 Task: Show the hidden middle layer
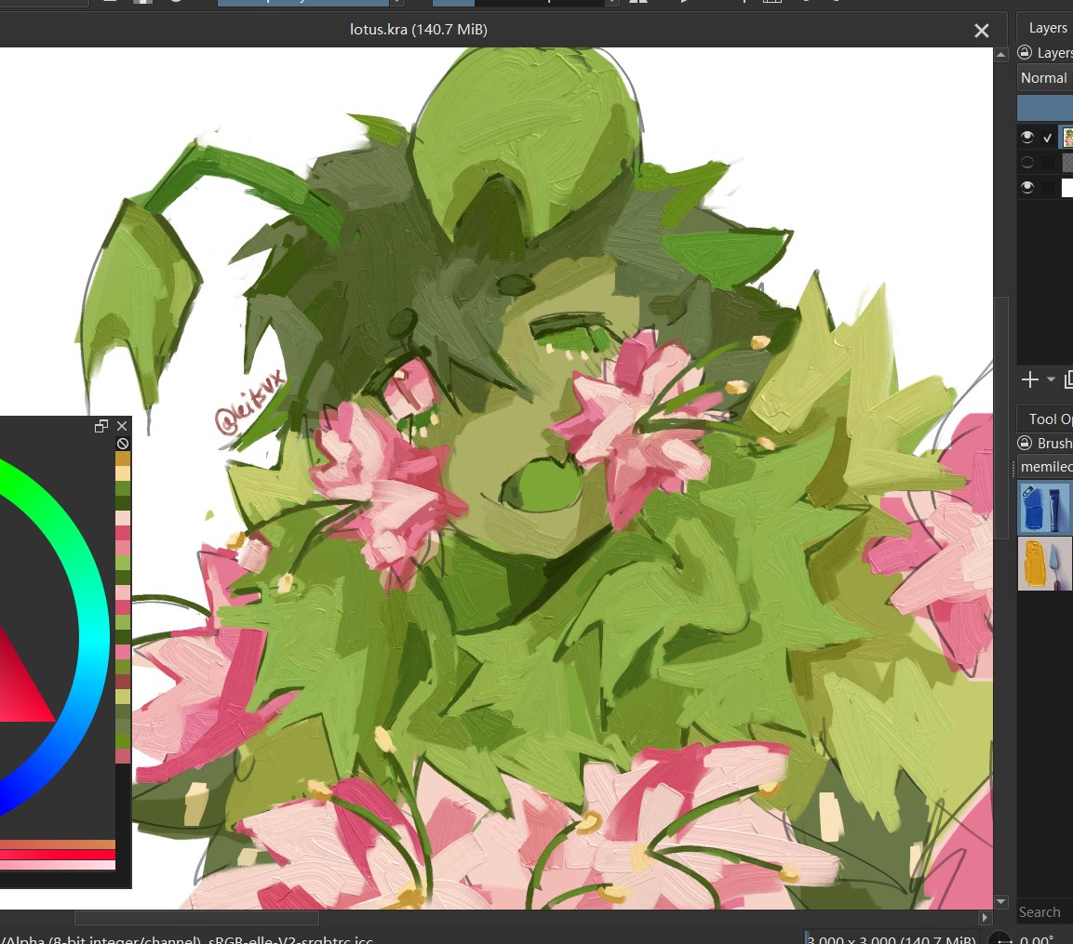pyautogui.click(x=1027, y=162)
